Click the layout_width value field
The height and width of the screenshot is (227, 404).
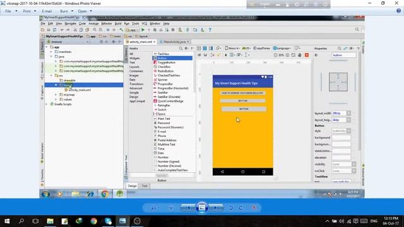(339, 113)
